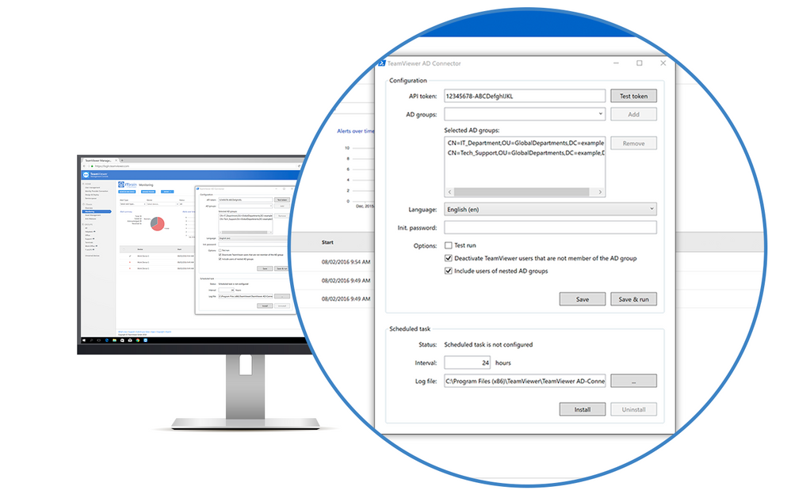The width and height of the screenshot is (791, 494).
Task: Click the ITbrain logo on the small monitor page
Action: pos(128,184)
